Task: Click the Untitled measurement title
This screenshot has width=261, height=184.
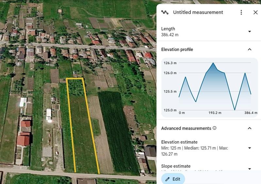Action: [x=198, y=12]
